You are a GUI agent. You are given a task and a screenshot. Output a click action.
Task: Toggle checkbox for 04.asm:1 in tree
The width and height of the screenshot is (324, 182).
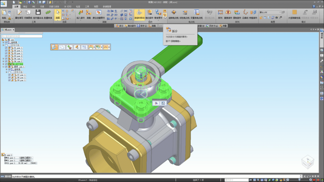[6, 58]
